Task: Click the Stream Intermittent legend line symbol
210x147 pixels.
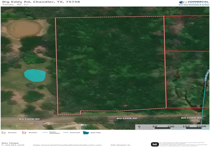Action: [45, 132]
